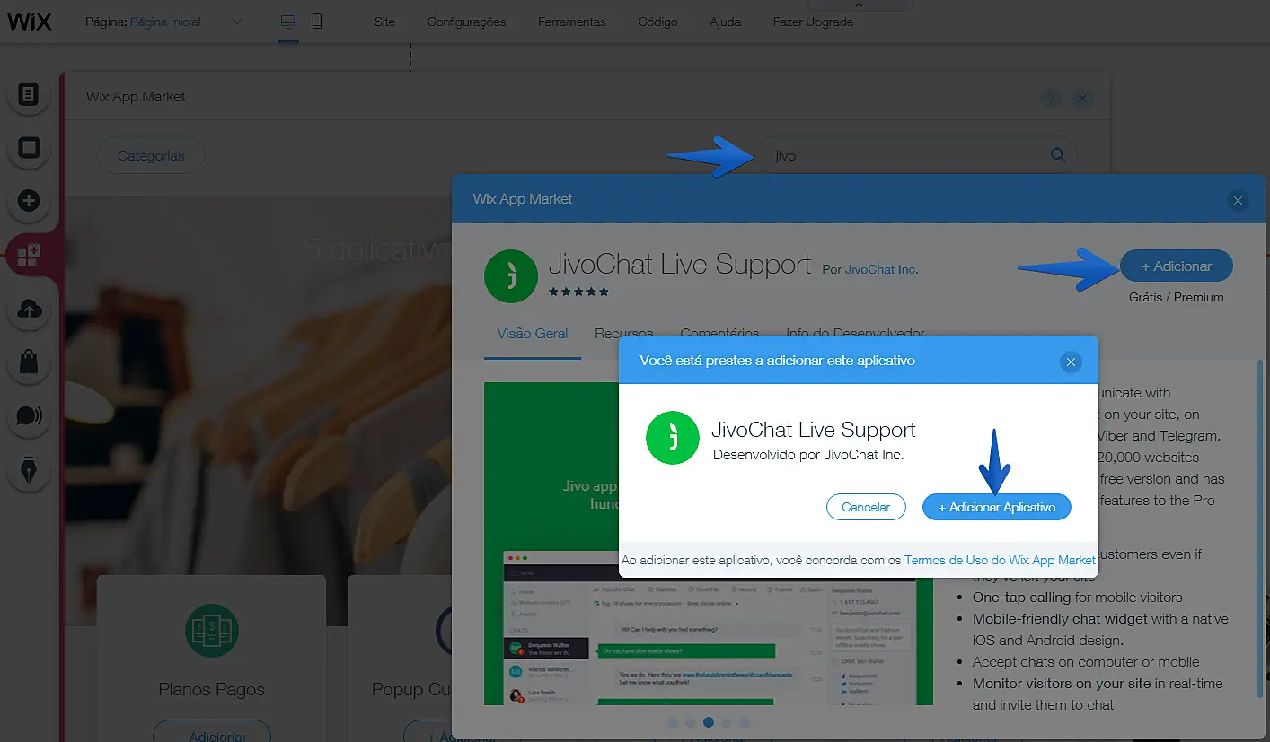
Task: Collapse the top bar with the small arrow
Action: coord(859,5)
